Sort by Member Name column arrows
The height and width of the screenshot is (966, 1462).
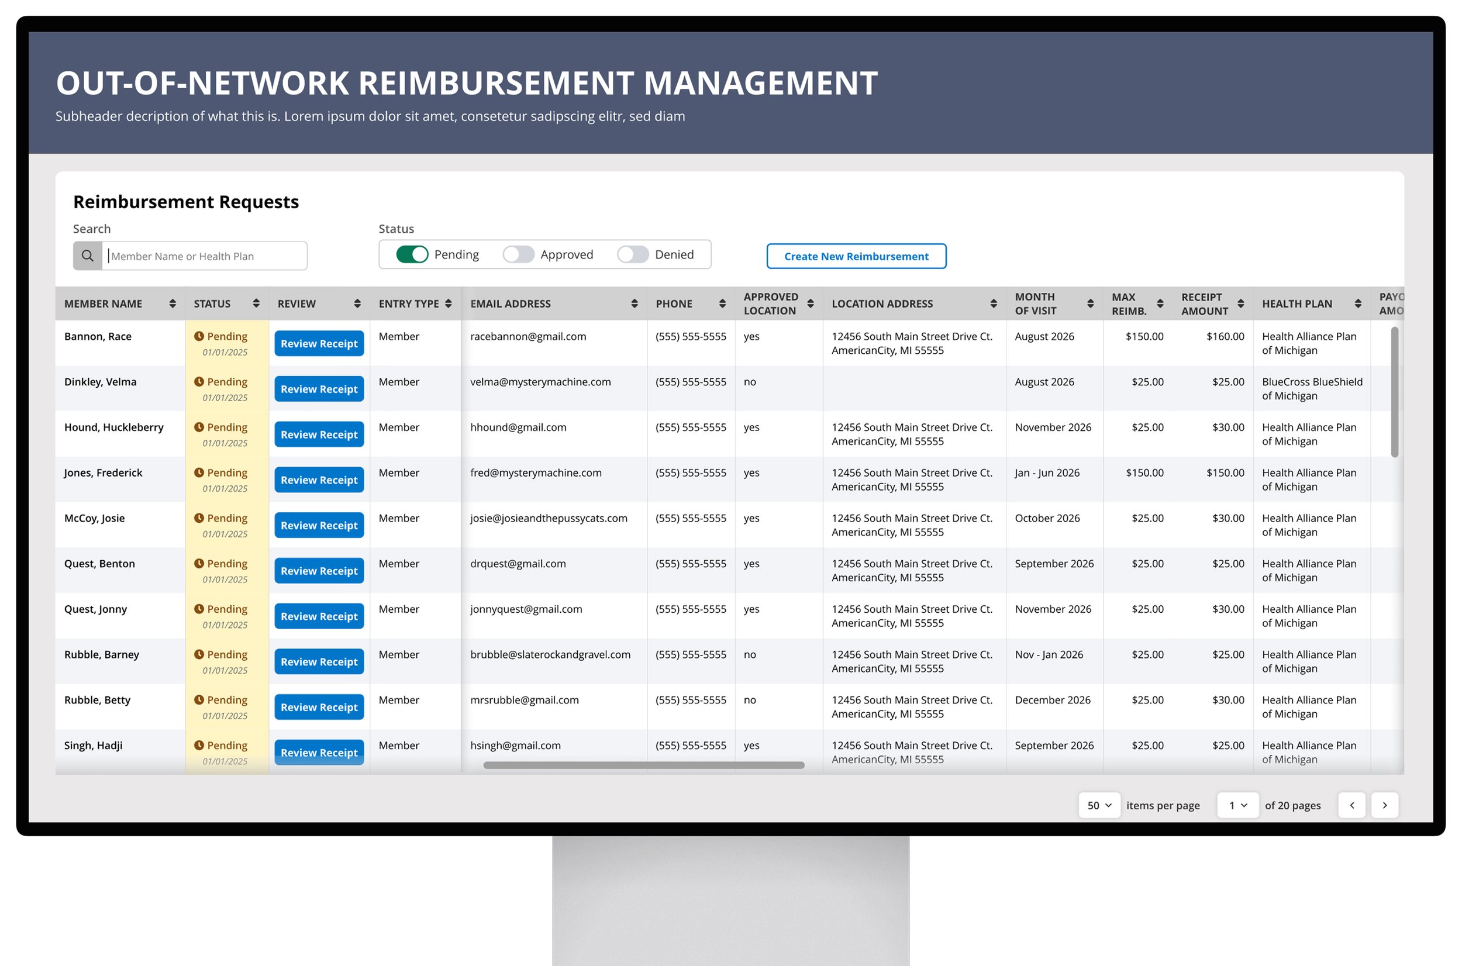click(173, 303)
